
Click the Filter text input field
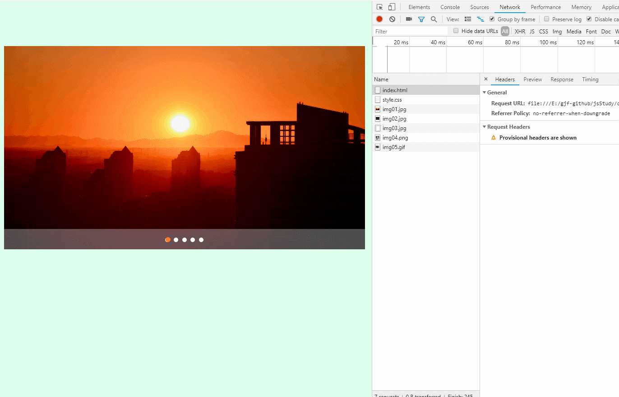(411, 31)
